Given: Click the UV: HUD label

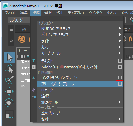Looking at the screenshot, I should pyautogui.click(x=24, y=86).
